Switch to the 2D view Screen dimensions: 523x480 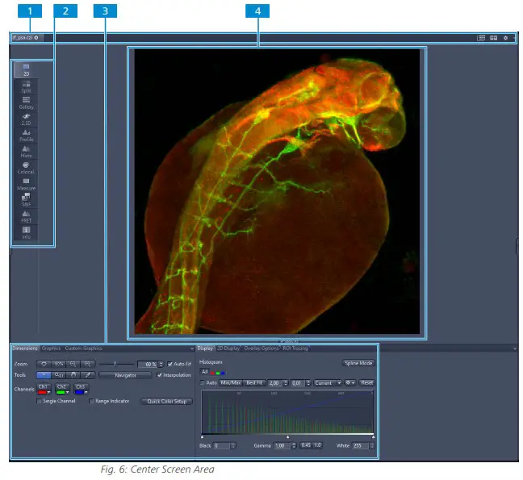(x=26, y=70)
